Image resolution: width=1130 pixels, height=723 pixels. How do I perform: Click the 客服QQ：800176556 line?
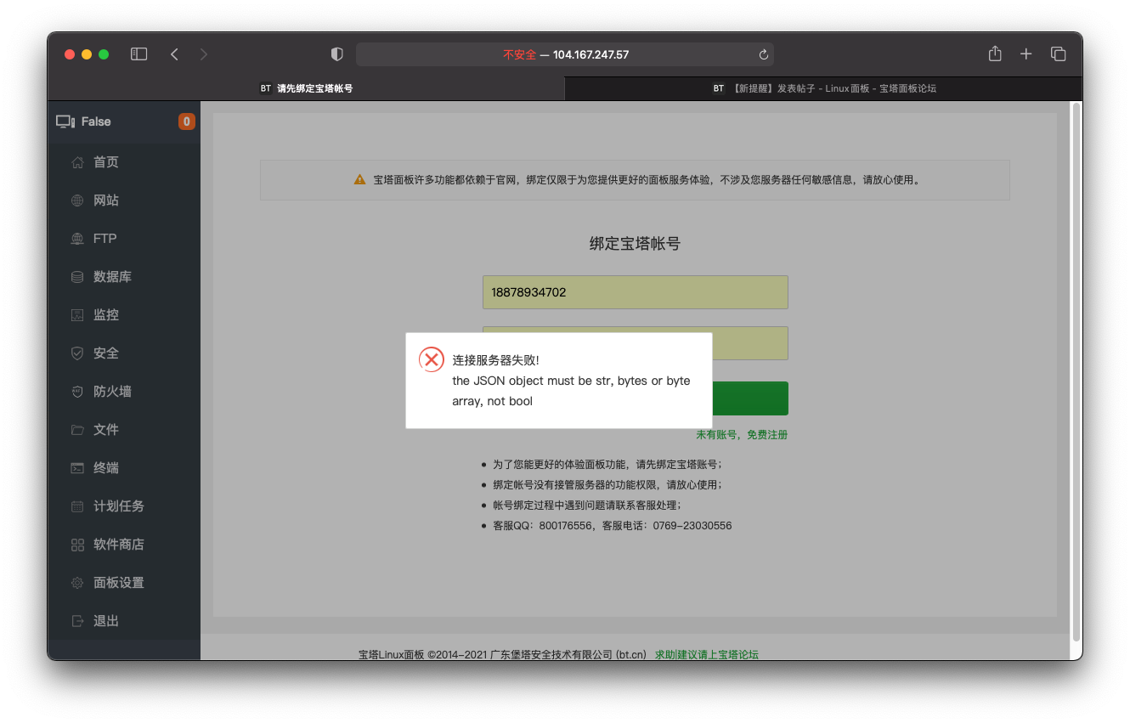tap(612, 526)
